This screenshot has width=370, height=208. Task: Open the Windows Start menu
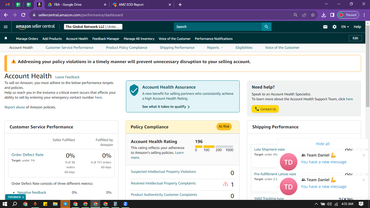point(5,204)
